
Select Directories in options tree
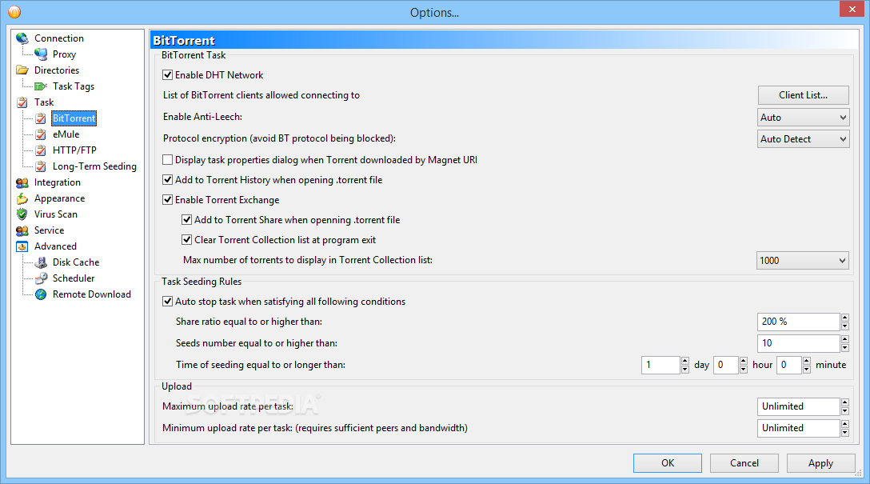(57, 70)
